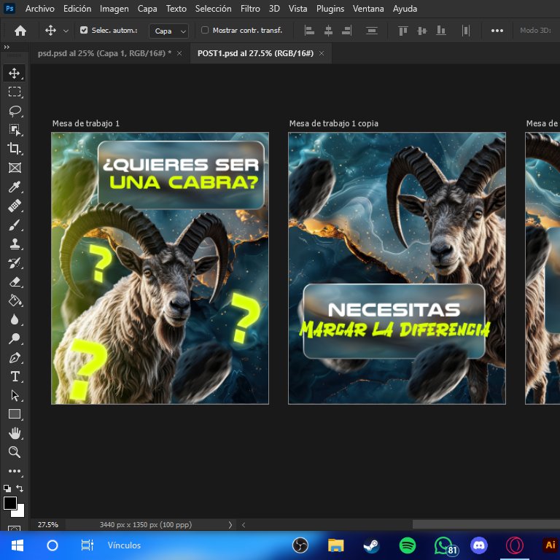Open the Ventana menu

[x=368, y=9]
